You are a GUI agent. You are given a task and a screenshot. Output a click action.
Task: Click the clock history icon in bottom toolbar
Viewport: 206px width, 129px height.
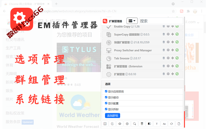112,124
